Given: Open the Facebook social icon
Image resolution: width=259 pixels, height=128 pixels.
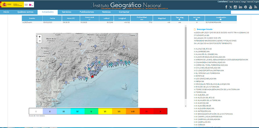Looking at the screenshot, I should (226, 7).
